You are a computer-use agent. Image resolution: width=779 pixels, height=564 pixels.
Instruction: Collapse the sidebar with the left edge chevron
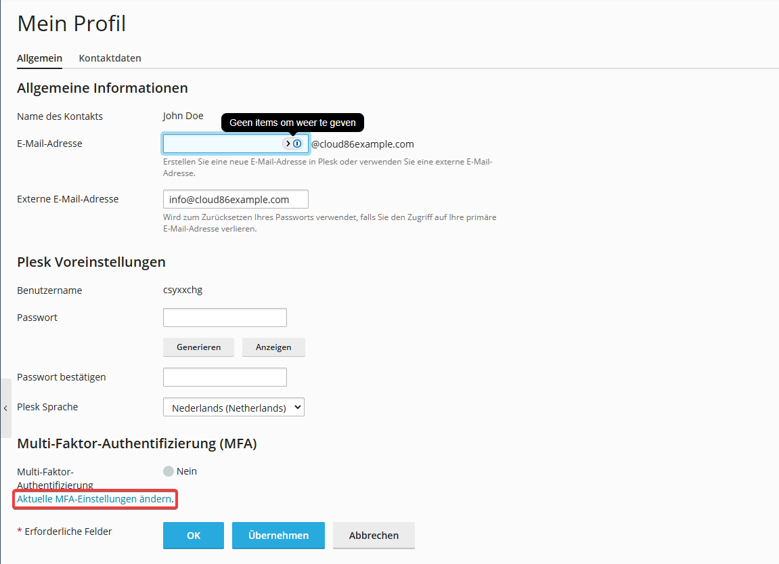(x=5, y=408)
